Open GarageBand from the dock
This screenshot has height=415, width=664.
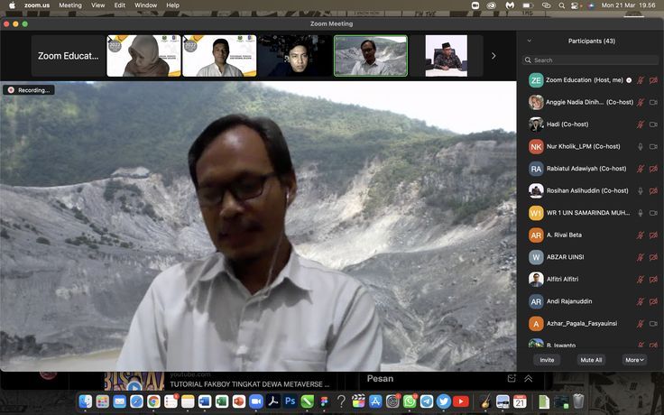pos(485,401)
